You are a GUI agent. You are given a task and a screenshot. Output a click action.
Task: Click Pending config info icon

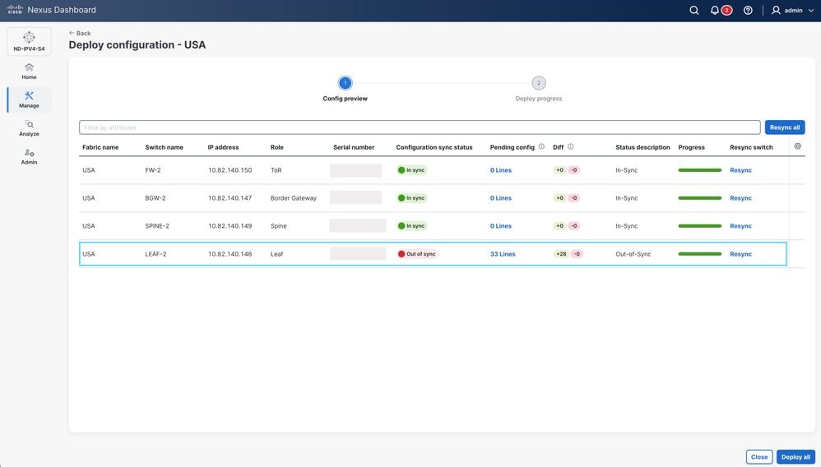pyautogui.click(x=541, y=146)
